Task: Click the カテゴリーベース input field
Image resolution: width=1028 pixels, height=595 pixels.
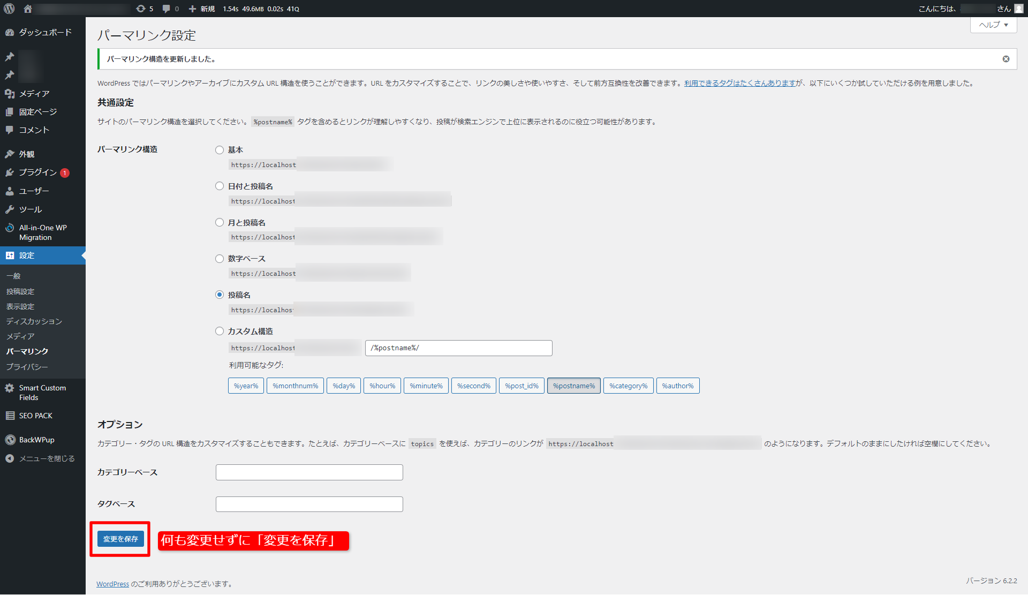Action: pyautogui.click(x=309, y=472)
